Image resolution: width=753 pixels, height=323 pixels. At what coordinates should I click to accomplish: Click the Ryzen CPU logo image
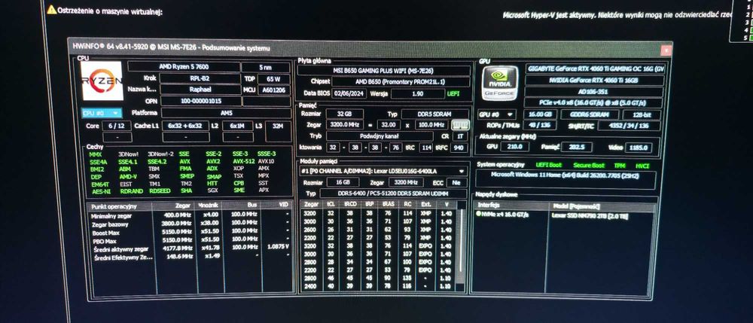102,80
